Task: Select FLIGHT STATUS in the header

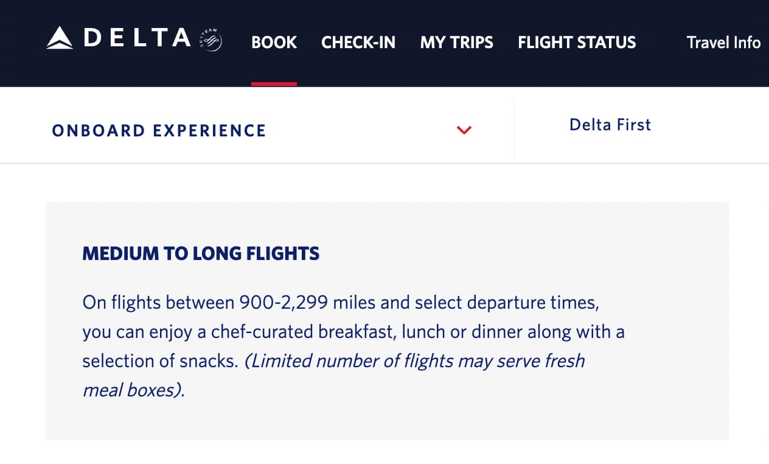Action: tap(577, 43)
